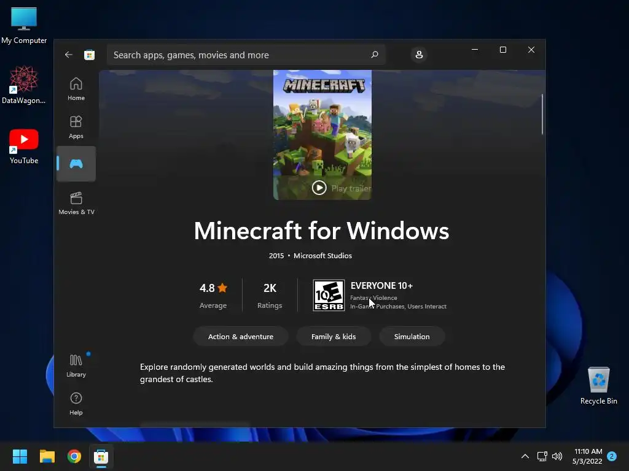Click the game description text

pyautogui.click(x=322, y=373)
